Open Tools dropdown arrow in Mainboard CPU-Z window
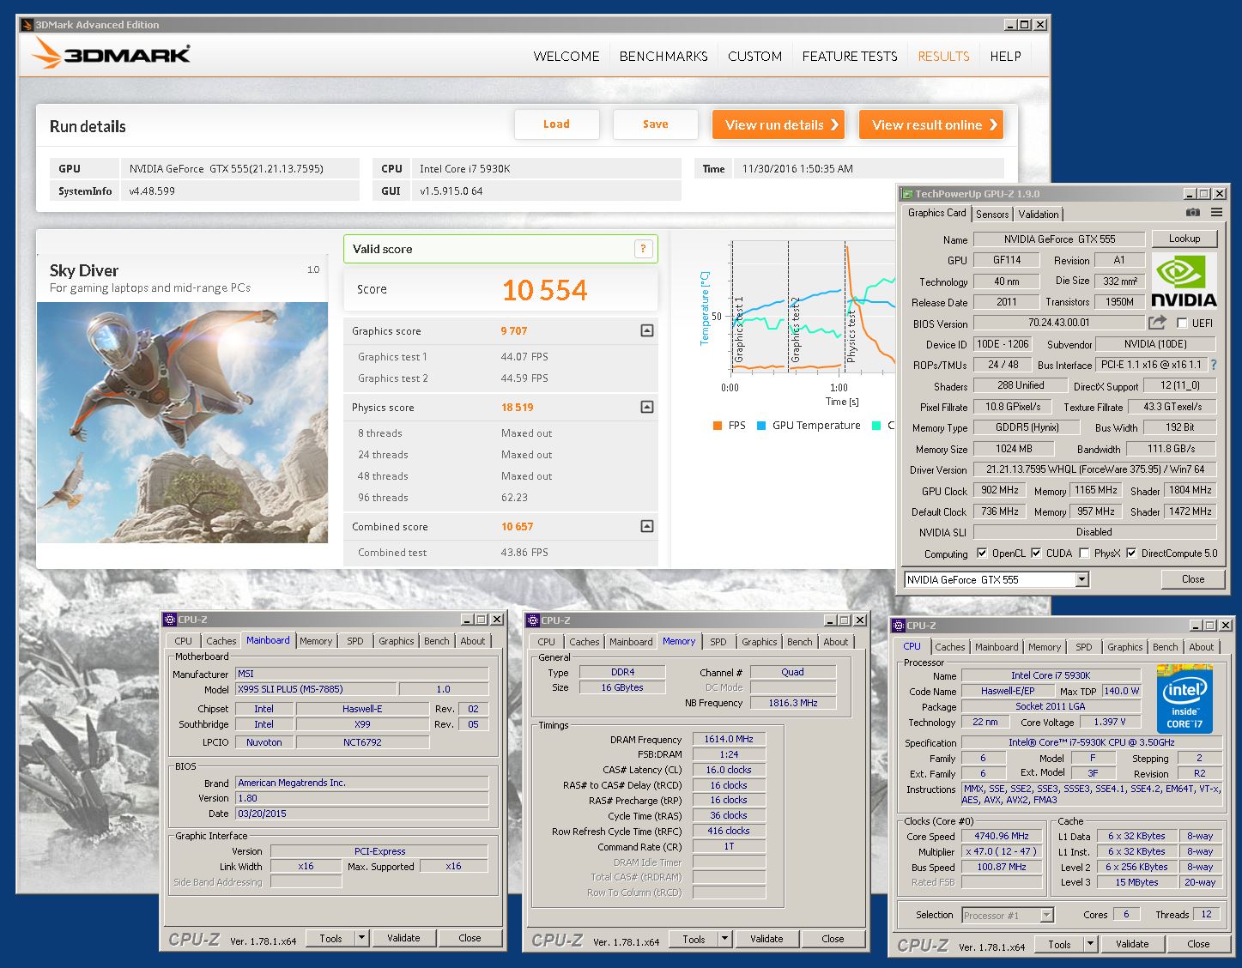 361,938
